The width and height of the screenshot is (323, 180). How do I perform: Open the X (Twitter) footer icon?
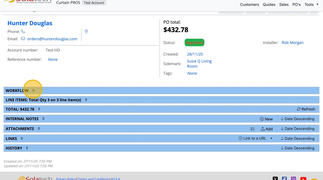click(x=275, y=178)
